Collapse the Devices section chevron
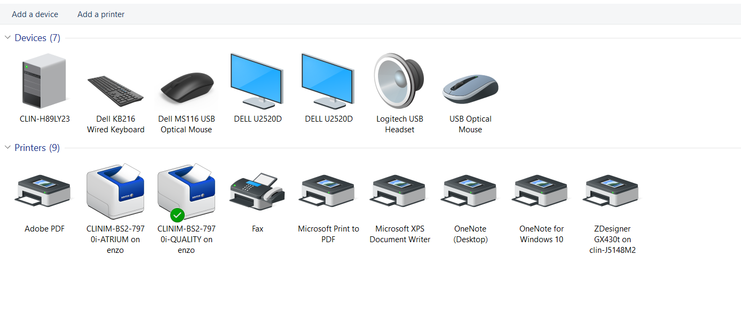The height and width of the screenshot is (327, 741). click(x=7, y=38)
